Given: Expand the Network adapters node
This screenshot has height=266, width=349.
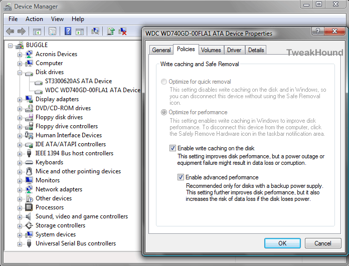Looking at the screenshot, I should [x=20, y=190].
